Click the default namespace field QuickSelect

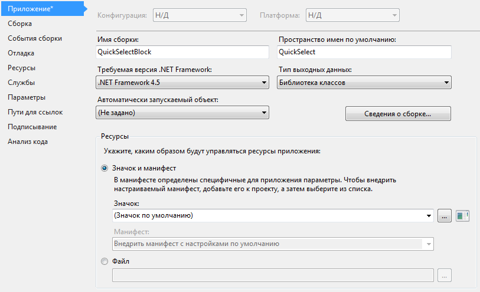click(x=364, y=52)
